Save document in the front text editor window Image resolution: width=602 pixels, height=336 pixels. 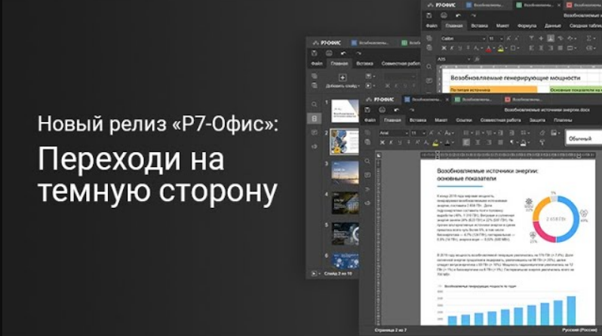click(367, 110)
